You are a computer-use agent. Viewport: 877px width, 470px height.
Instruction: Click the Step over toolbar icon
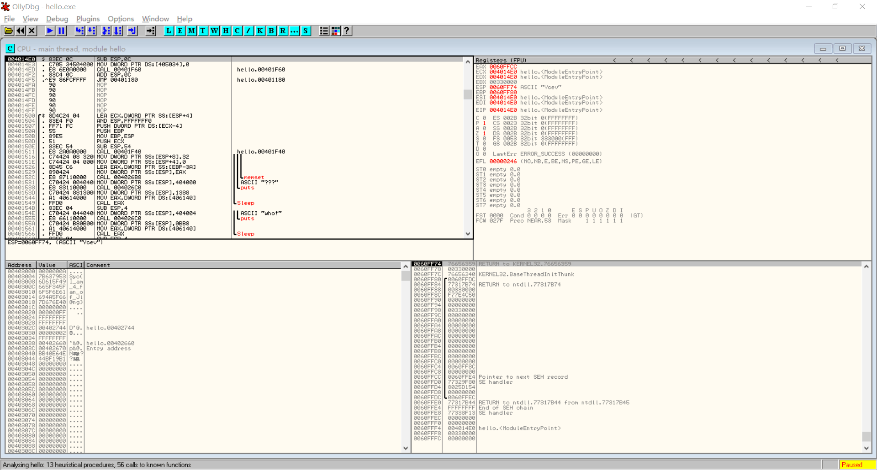pos(91,31)
